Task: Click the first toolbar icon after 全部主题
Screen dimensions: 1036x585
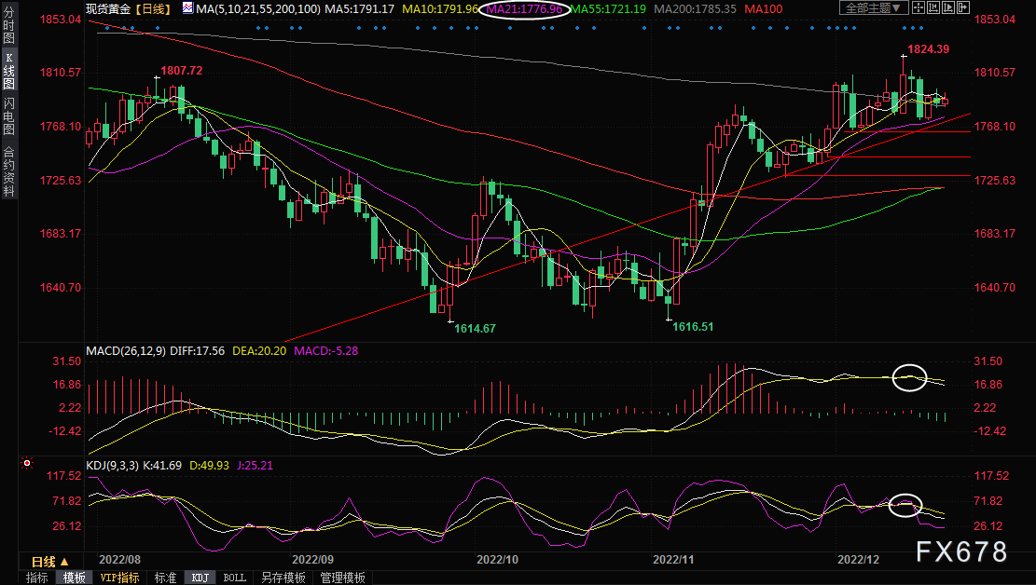Action: [x=924, y=8]
